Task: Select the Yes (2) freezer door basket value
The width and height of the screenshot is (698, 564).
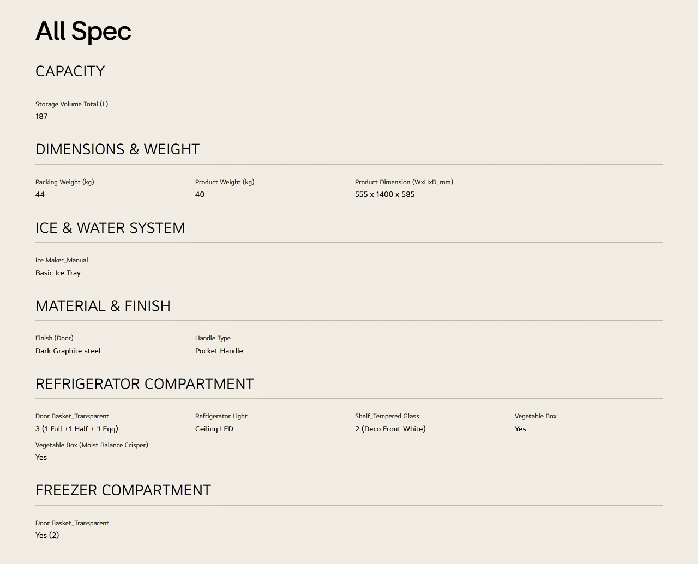Action: coord(47,535)
